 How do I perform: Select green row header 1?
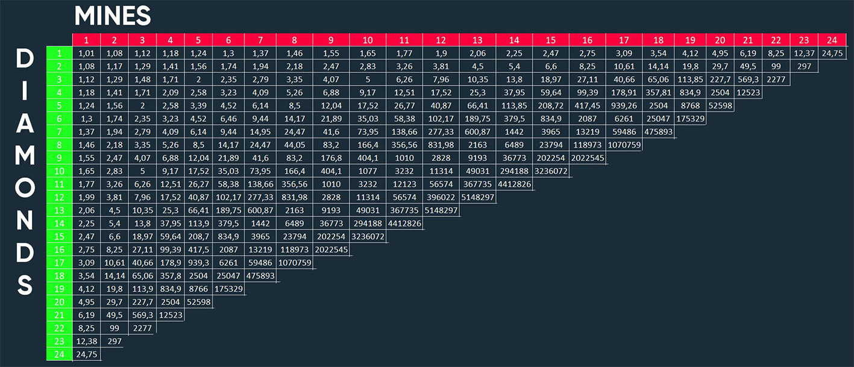click(58, 53)
